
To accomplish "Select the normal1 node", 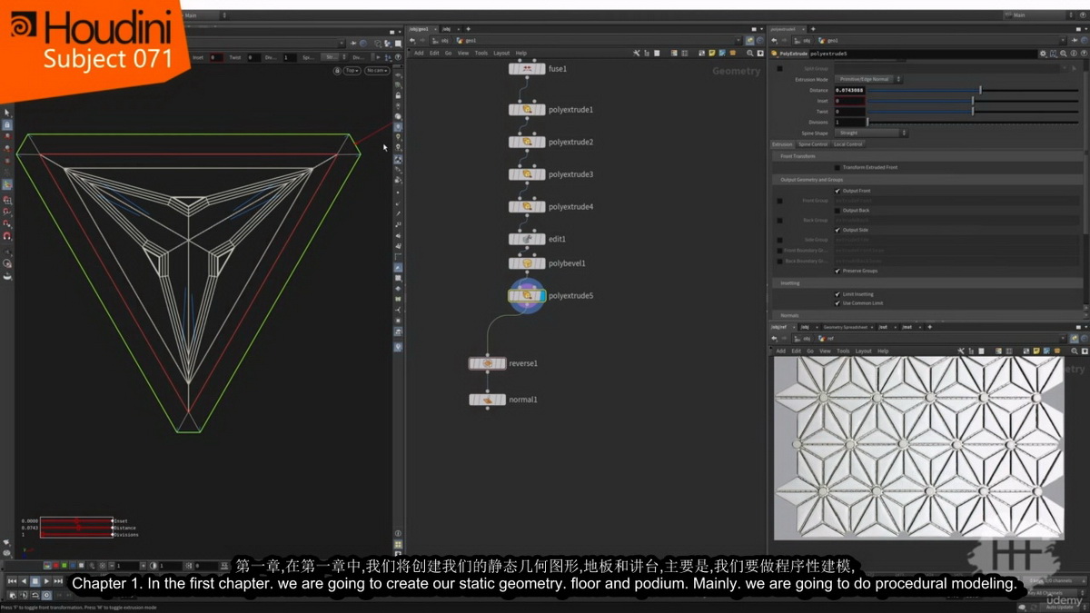I will coord(488,400).
